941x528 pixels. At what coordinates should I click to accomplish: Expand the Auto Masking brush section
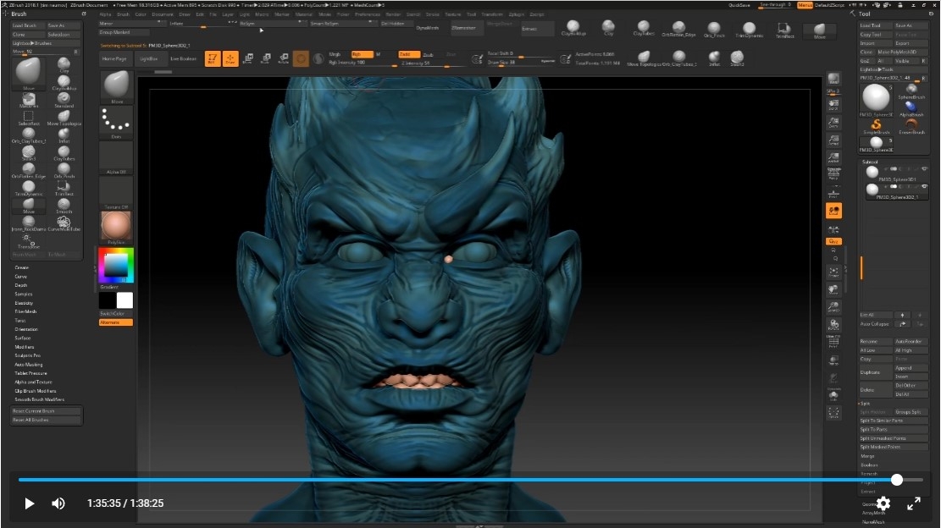28,364
